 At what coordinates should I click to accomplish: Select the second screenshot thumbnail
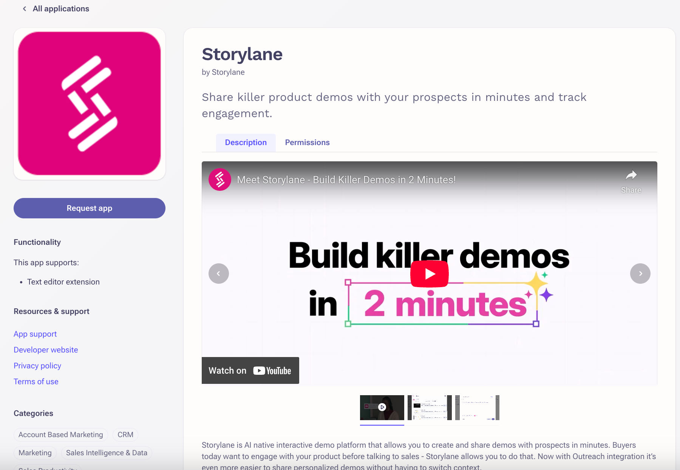tap(430, 408)
